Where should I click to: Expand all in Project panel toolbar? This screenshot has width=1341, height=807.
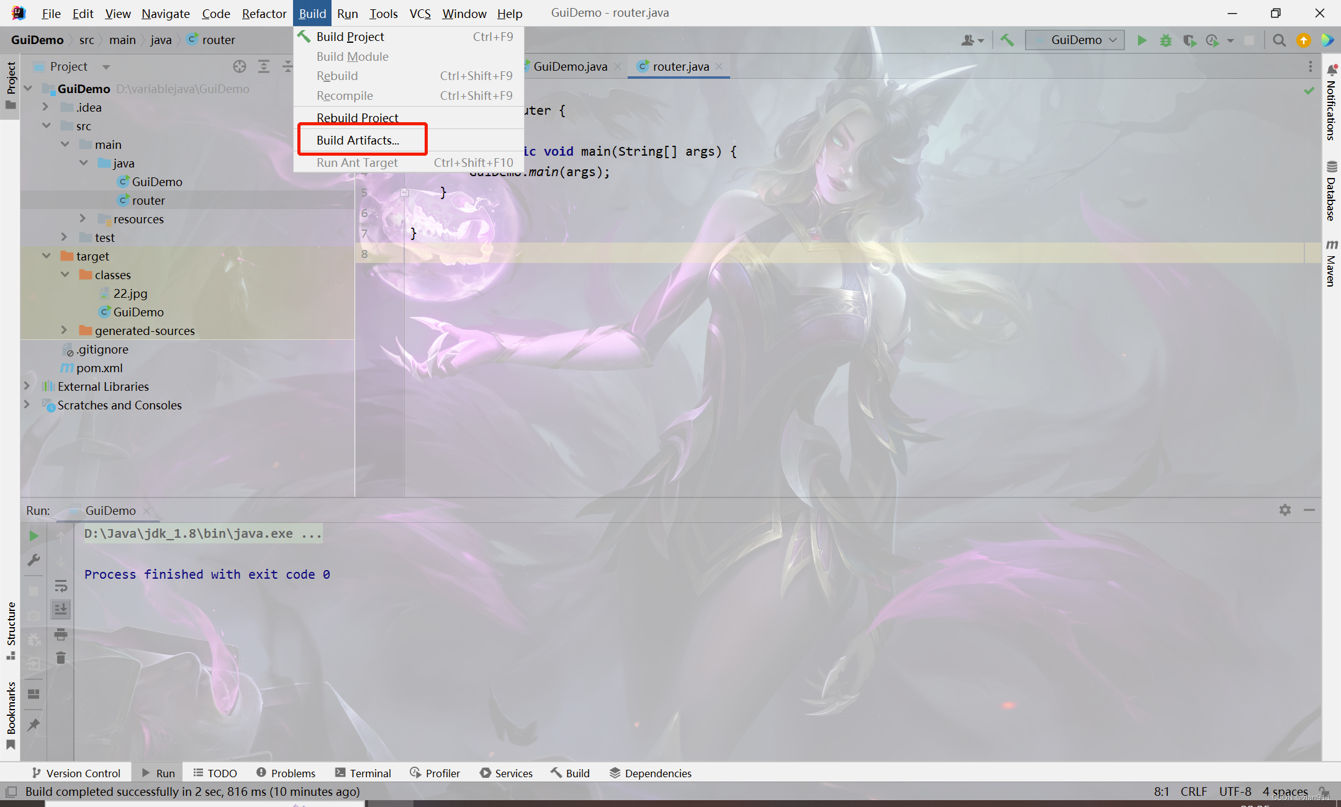tap(264, 66)
